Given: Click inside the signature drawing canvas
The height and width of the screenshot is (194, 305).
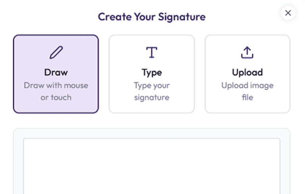Looking at the screenshot, I should pos(152,166).
